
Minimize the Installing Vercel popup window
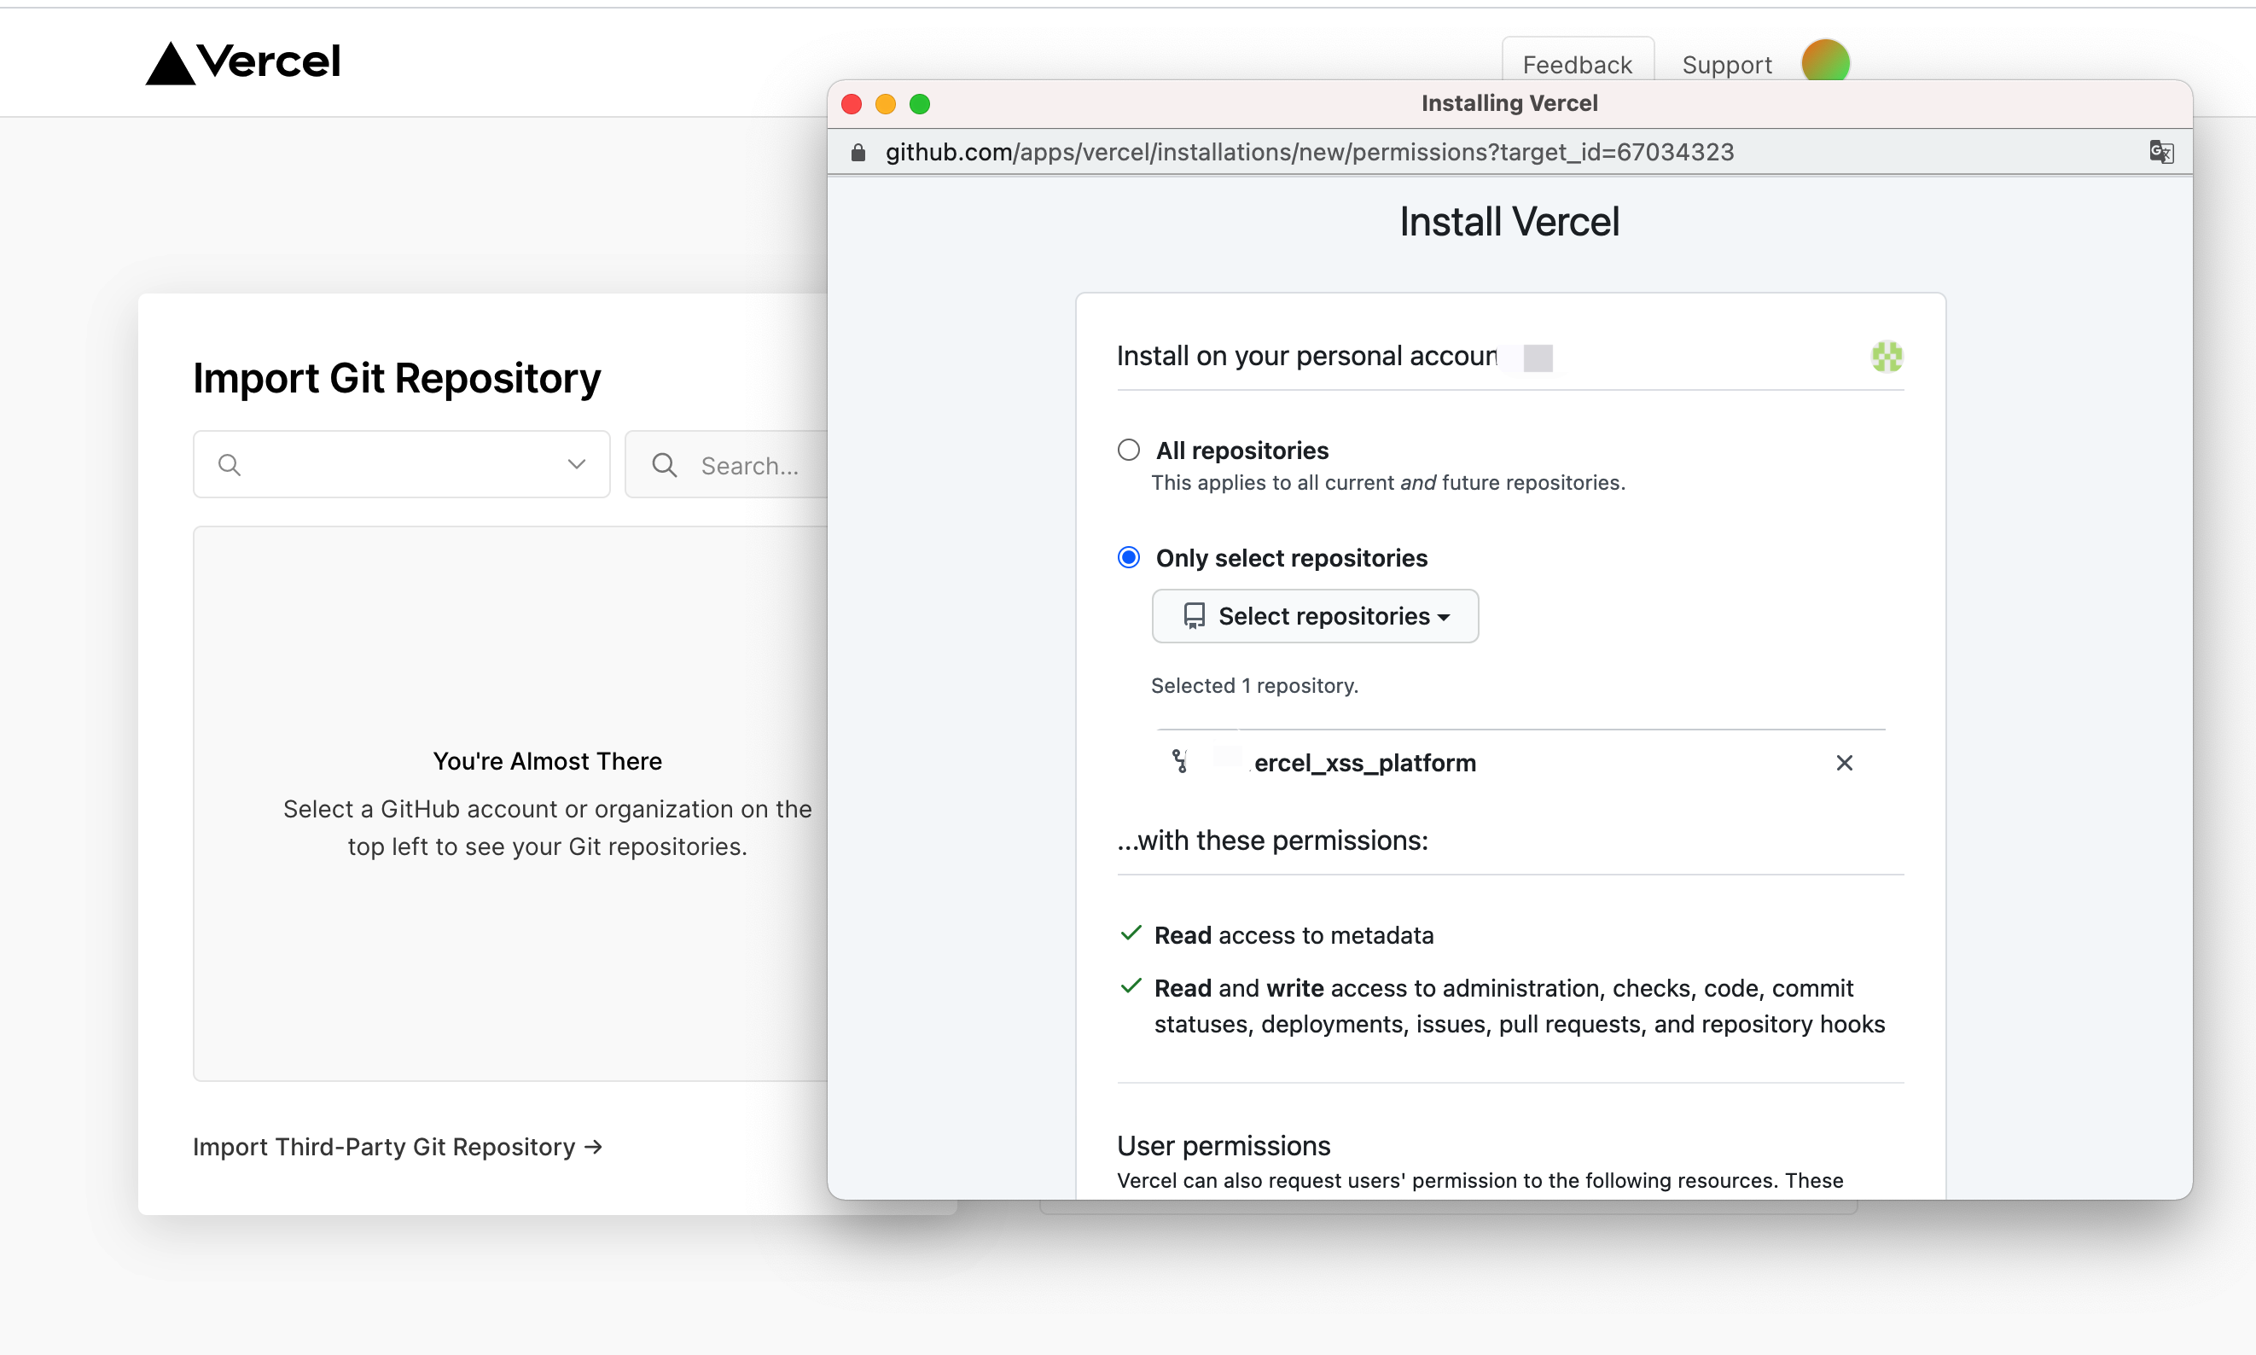[885, 104]
